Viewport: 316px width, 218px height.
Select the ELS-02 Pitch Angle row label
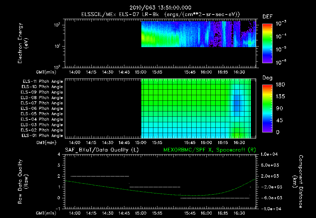pos(42,130)
